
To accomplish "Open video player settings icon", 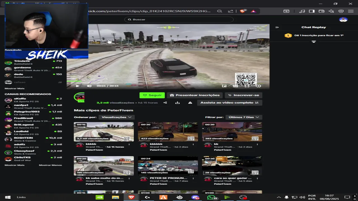I will [259, 86].
